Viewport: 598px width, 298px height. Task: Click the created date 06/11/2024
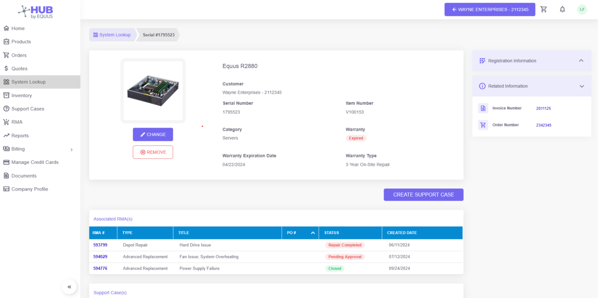(x=399, y=245)
